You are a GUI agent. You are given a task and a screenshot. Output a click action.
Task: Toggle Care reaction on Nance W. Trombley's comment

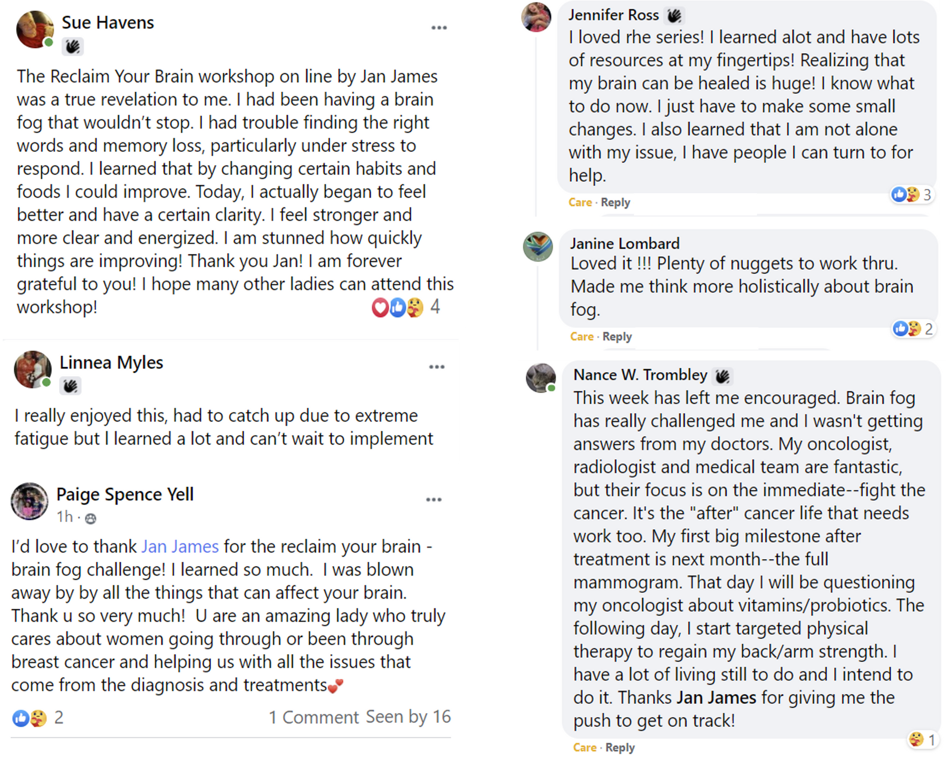(585, 747)
